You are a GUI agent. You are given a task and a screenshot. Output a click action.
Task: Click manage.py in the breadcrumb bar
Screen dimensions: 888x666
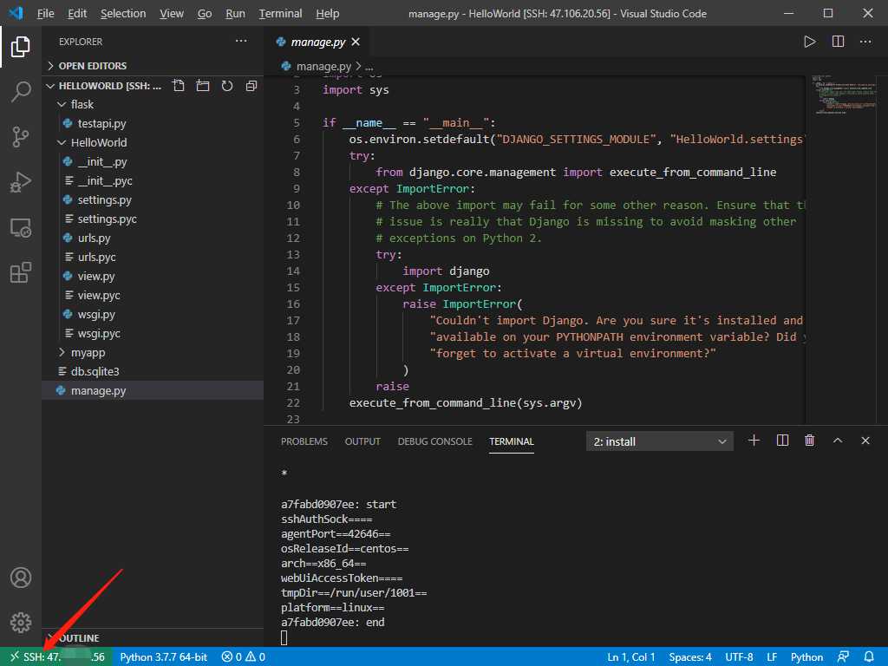click(323, 66)
